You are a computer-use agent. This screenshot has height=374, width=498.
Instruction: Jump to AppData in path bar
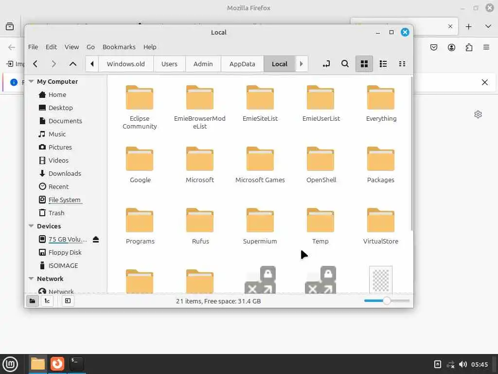(242, 64)
